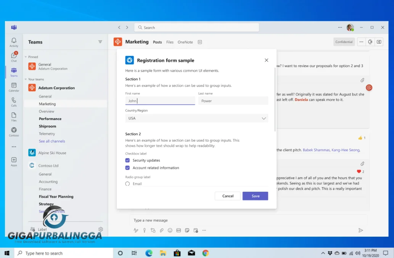Open the Calendar app in the sidebar
Image resolution: width=394 pixels, height=258 pixels.
point(14,87)
